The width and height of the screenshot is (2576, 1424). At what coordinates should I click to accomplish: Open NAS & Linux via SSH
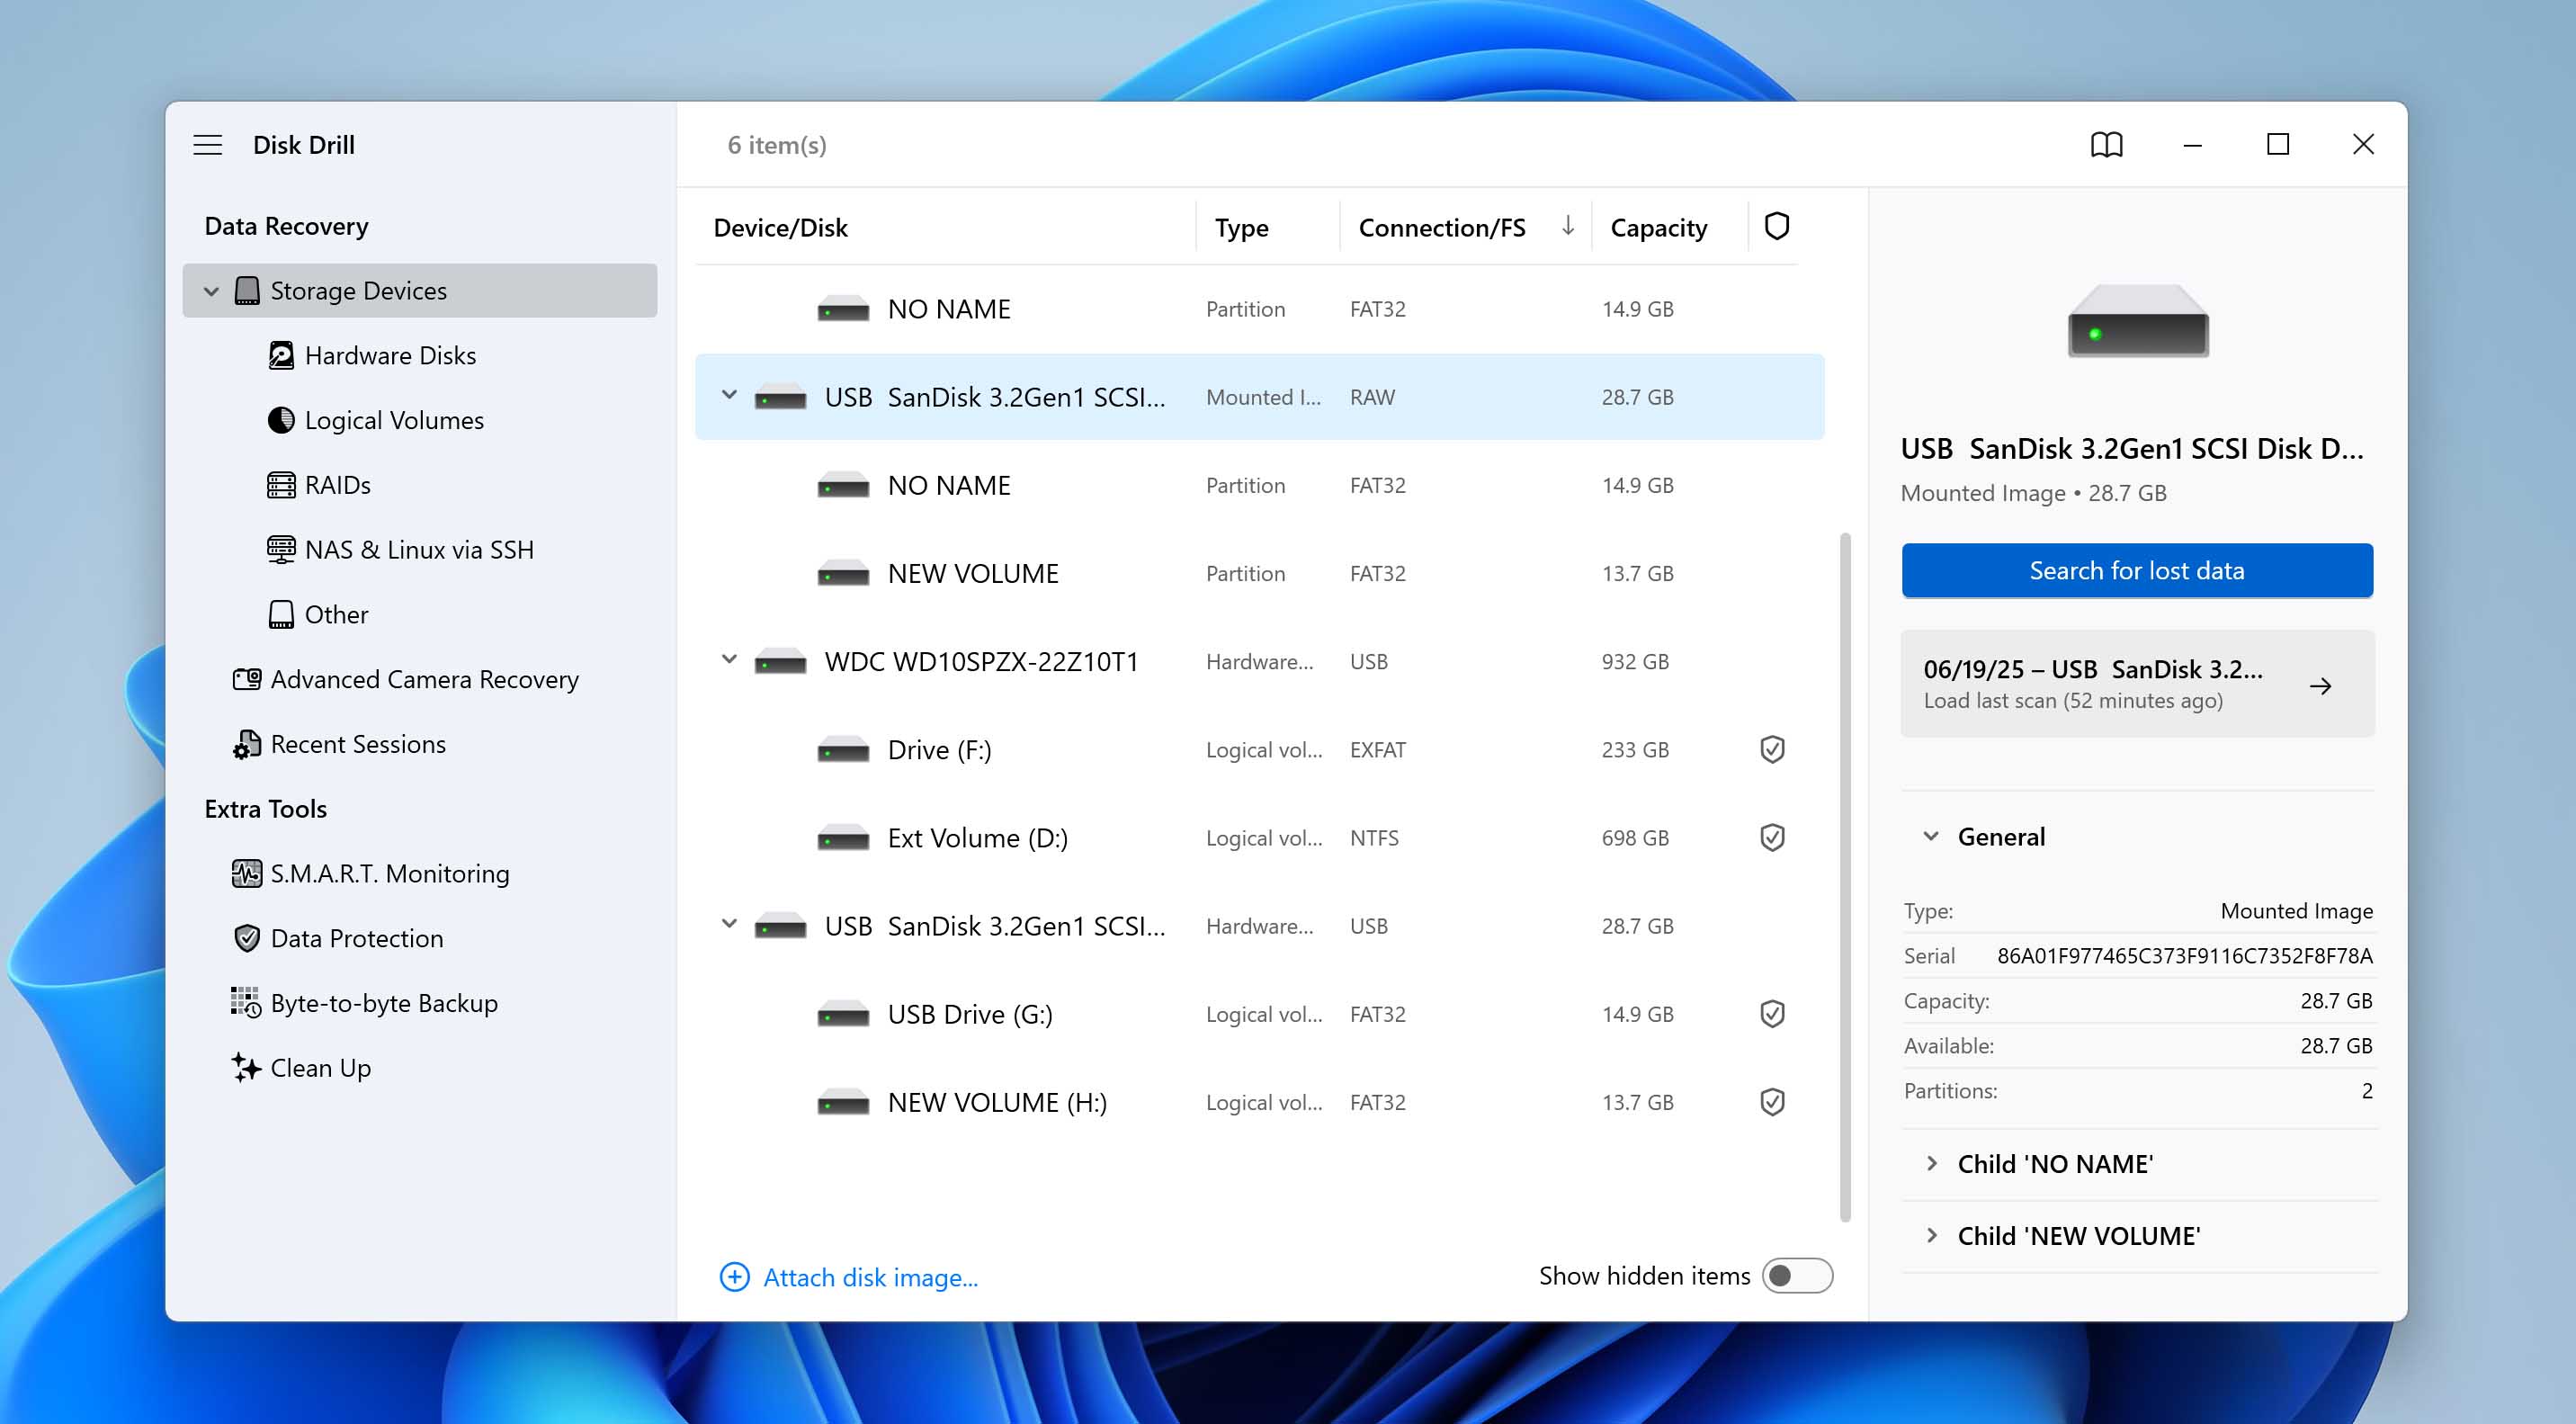point(419,550)
